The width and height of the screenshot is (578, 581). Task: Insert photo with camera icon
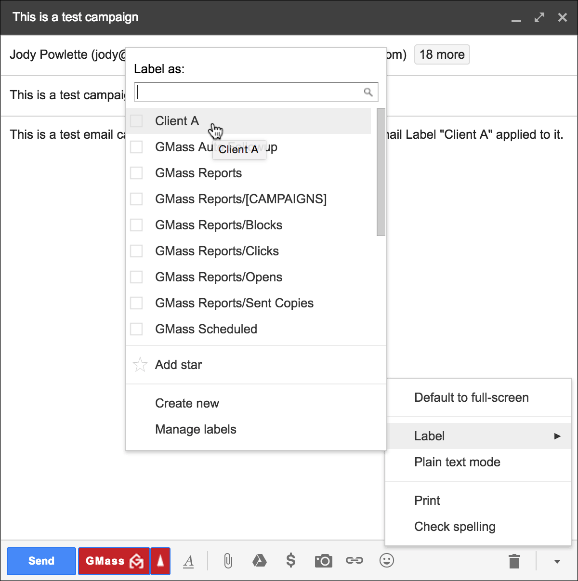(x=324, y=561)
